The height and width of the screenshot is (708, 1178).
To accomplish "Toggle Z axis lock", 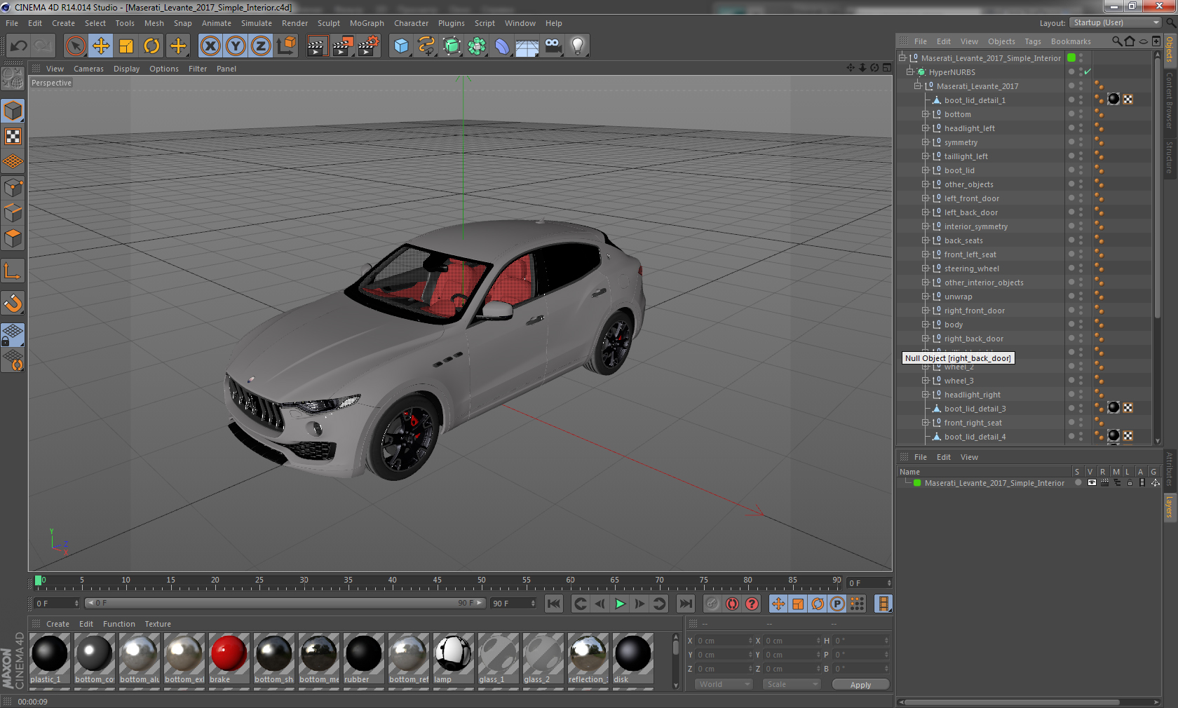I will coord(261,46).
